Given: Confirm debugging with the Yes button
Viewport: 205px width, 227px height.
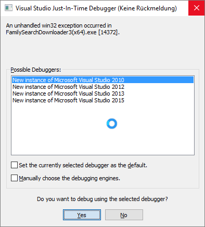Looking at the screenshot, I should pyautogui.click(x=82, y=215).
